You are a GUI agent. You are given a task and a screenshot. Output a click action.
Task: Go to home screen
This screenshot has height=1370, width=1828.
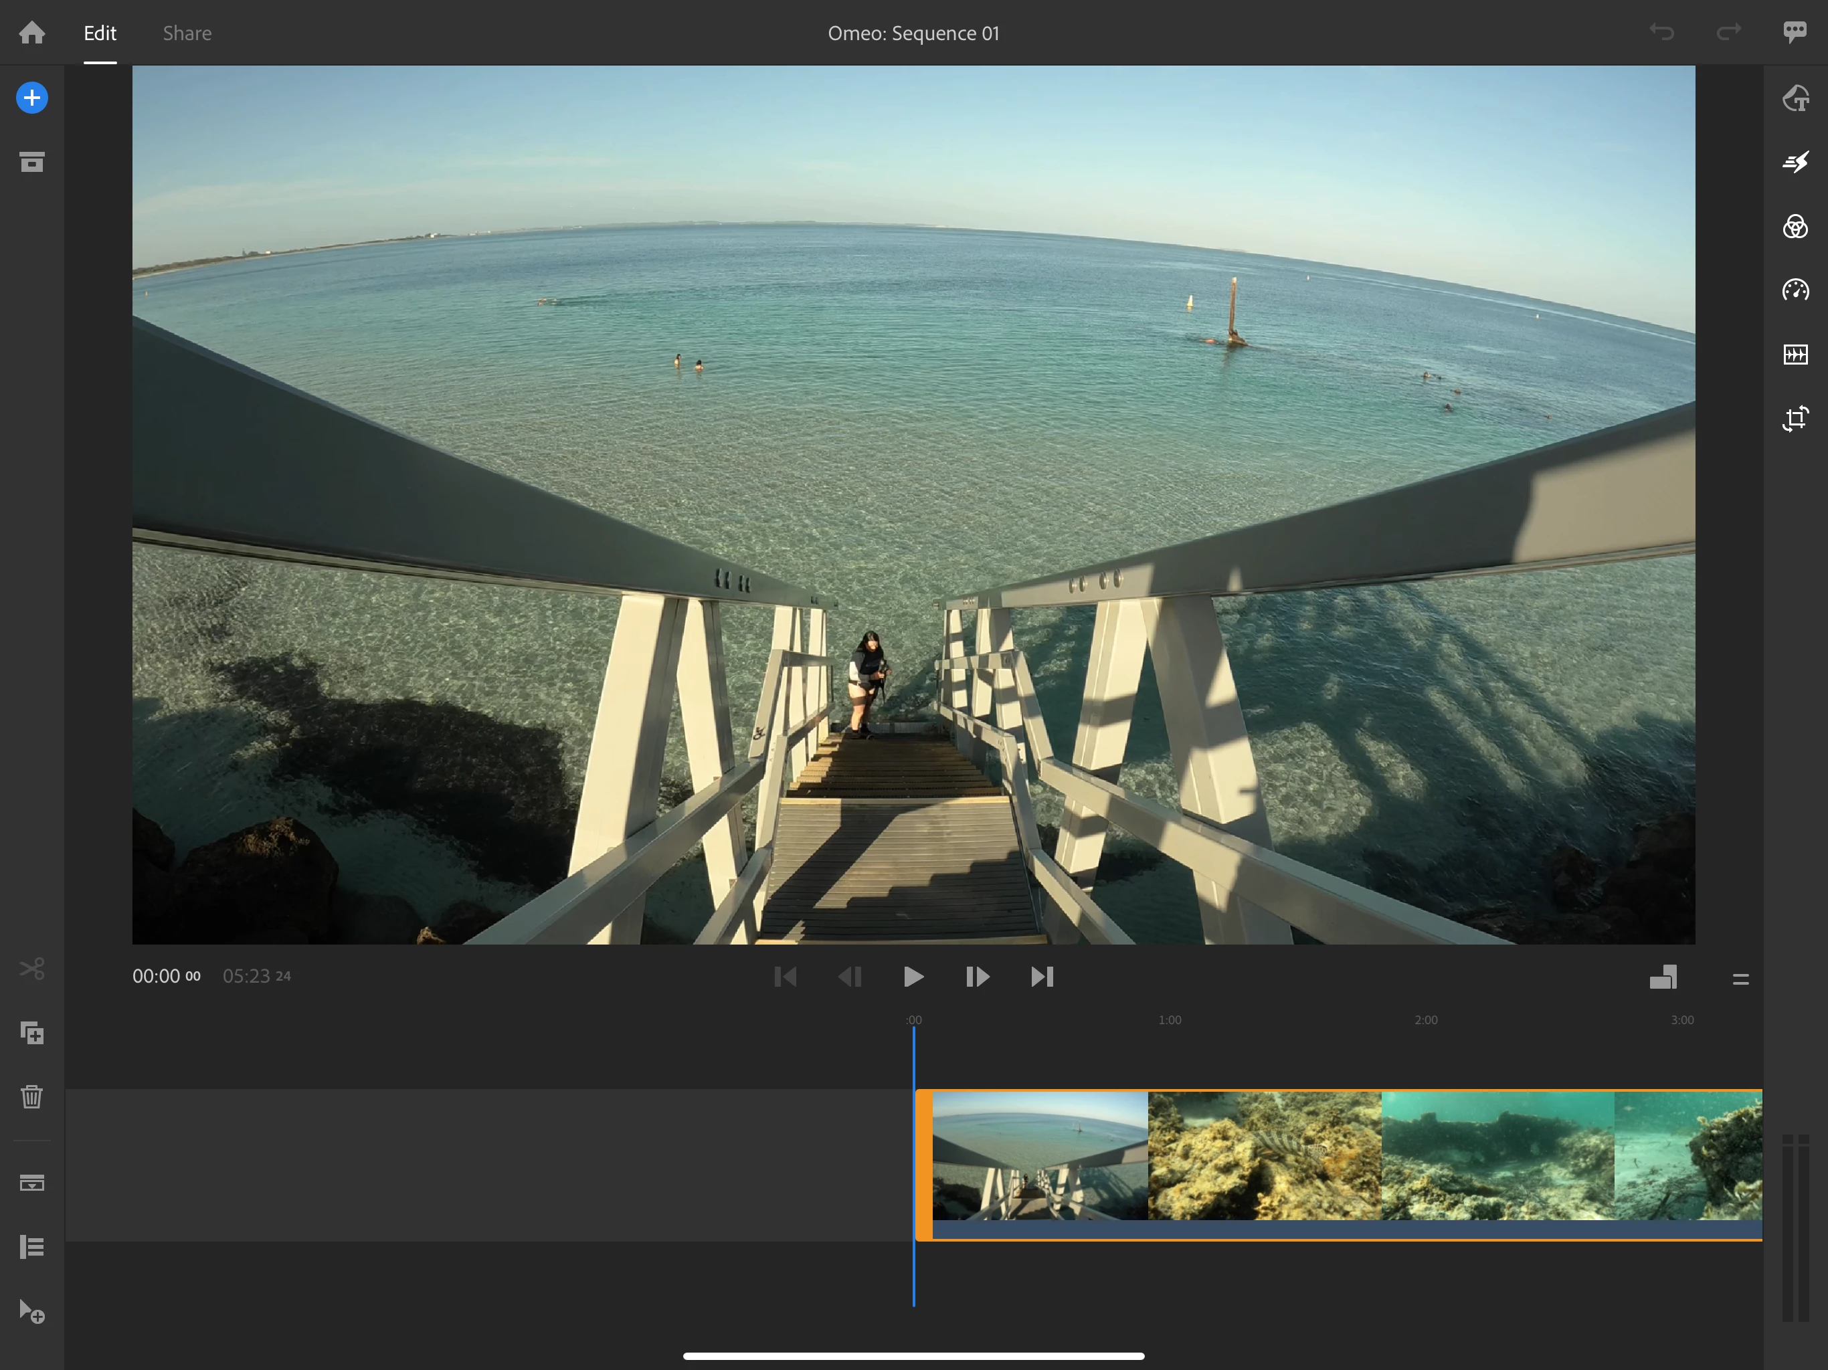pyautogui.click(x=31, y=33)
